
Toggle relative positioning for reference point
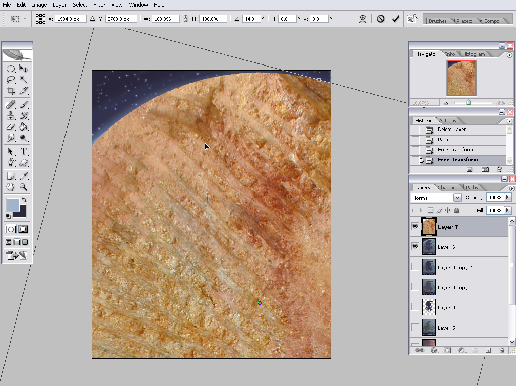click(x=93, y=19)
